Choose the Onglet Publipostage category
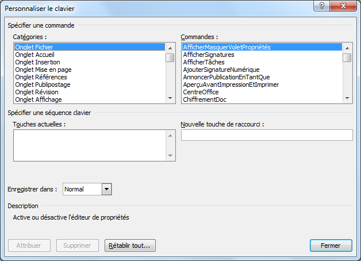This screenshot has width=361, height=261. [x=90, y=85]
